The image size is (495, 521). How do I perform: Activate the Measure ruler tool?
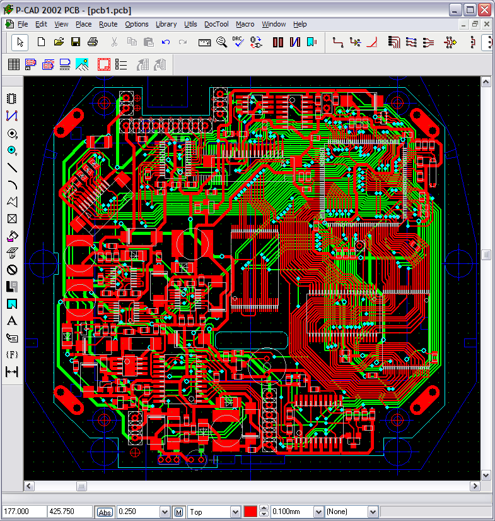[x=204, y=42]
